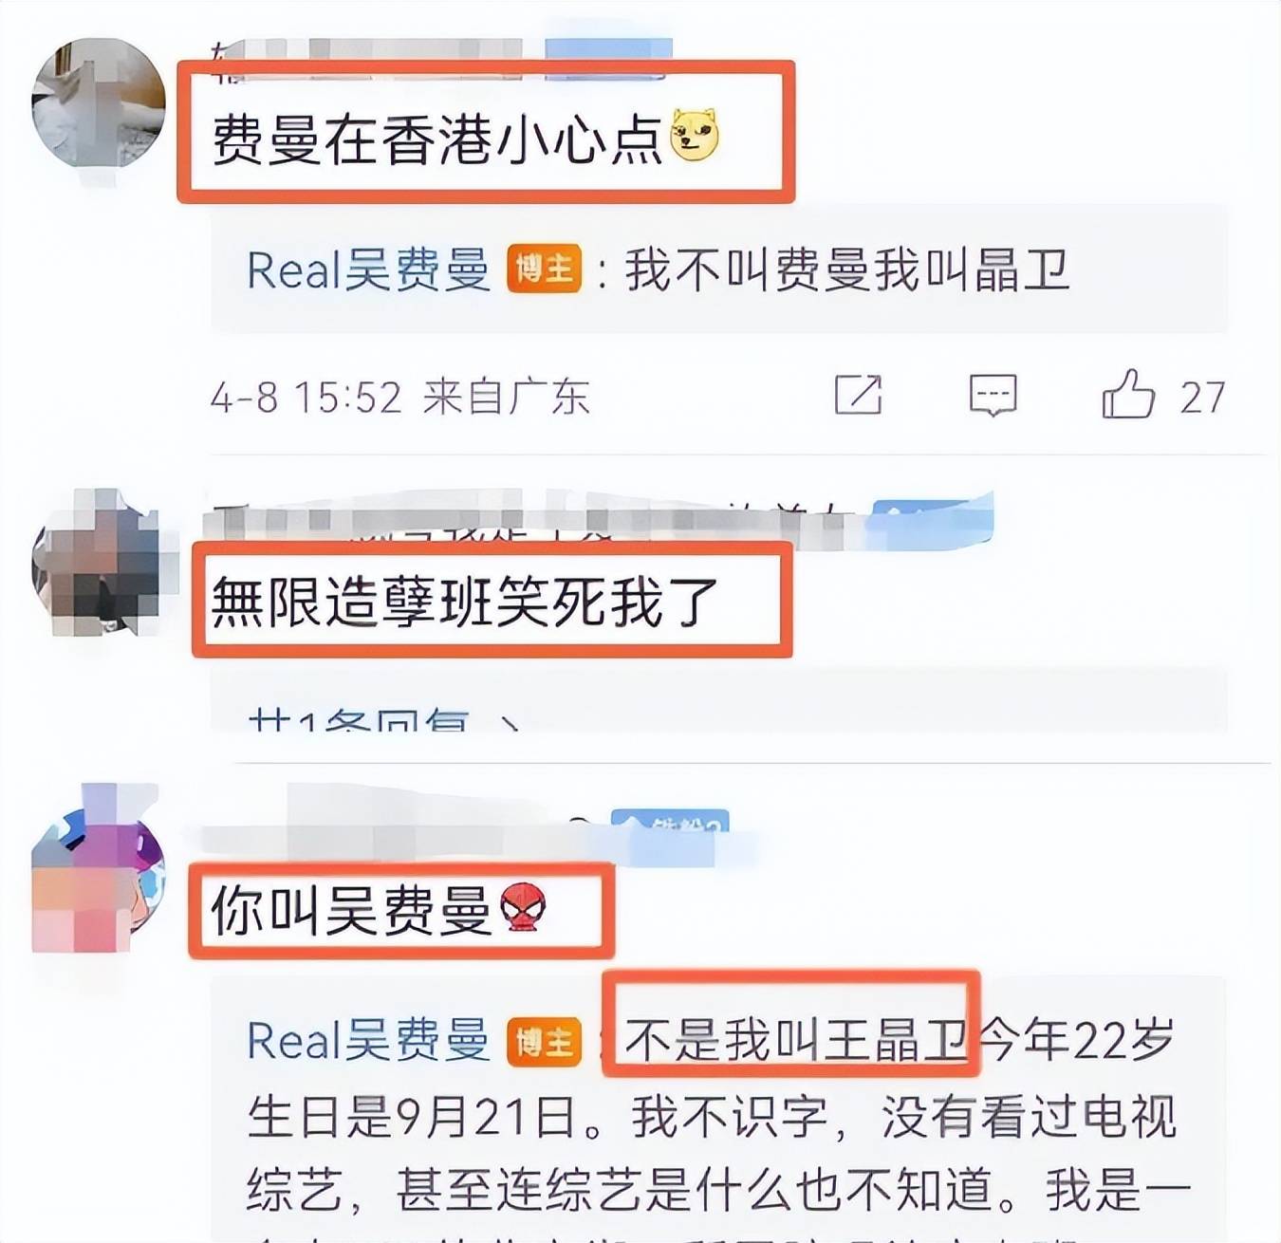1281x1243 pixels.
Task: Open the second commenter's pixelated avatar
Action: [x=98, y=562]
